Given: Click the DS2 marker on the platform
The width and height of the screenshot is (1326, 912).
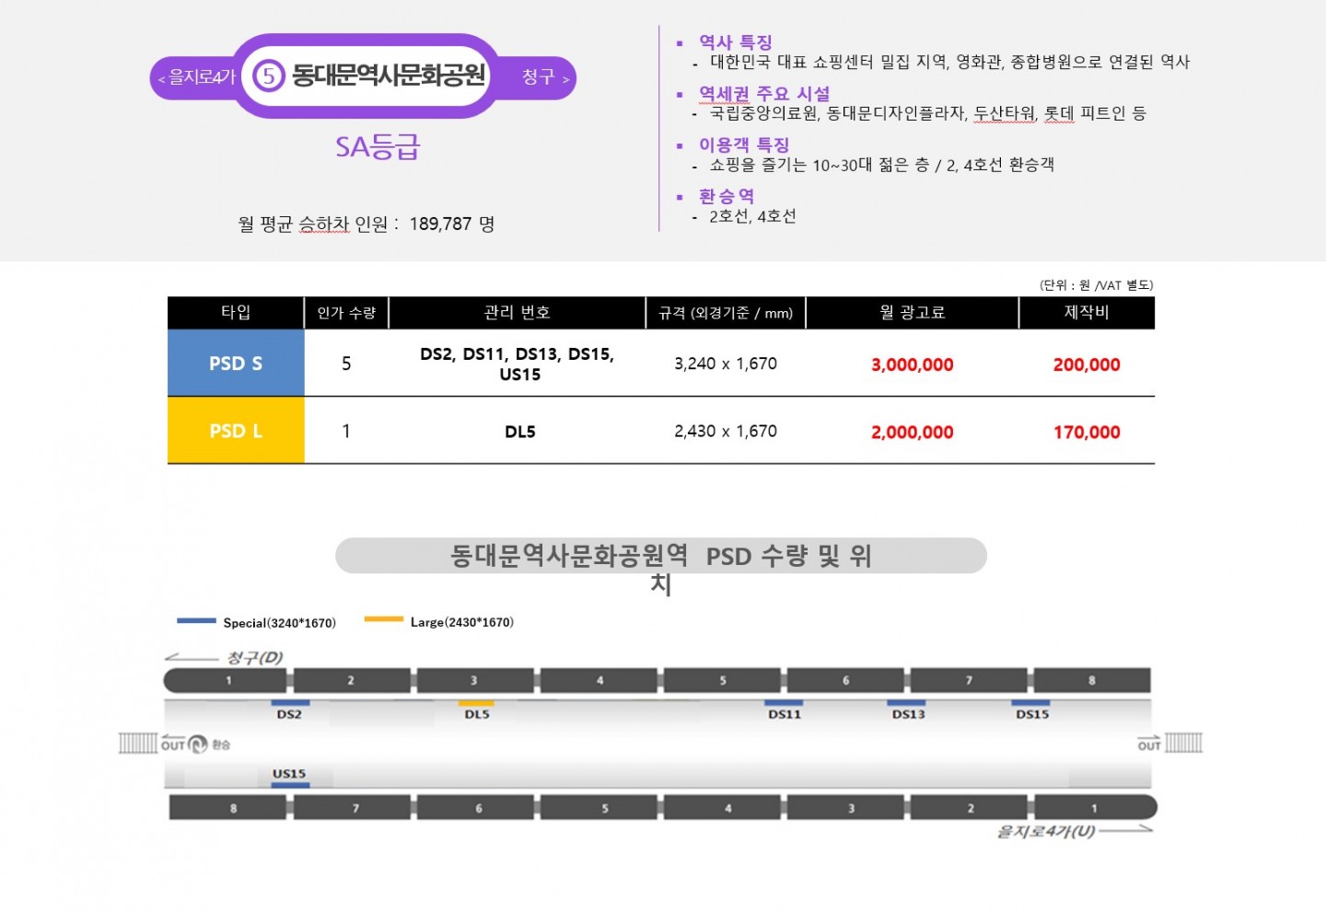Looking at the screenshot, I should (x=289, y=709).
